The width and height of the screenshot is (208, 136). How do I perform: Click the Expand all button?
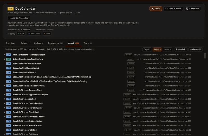pos(181,49)
